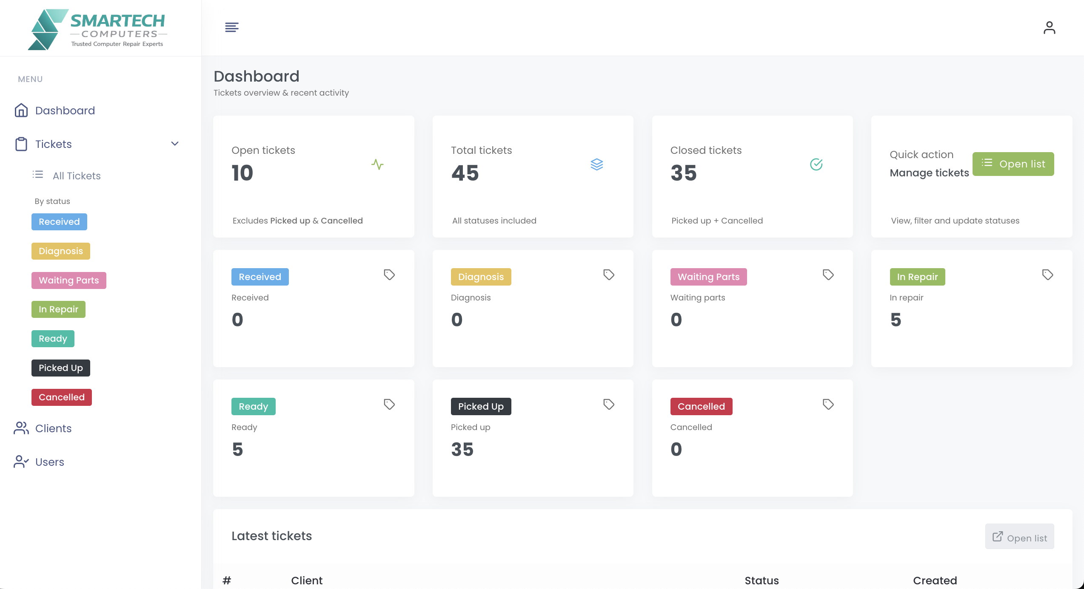Select the Dashboard home icon
Image resolution: width=1084 pixels, height=589 pixels.
[x=21, y=110]
